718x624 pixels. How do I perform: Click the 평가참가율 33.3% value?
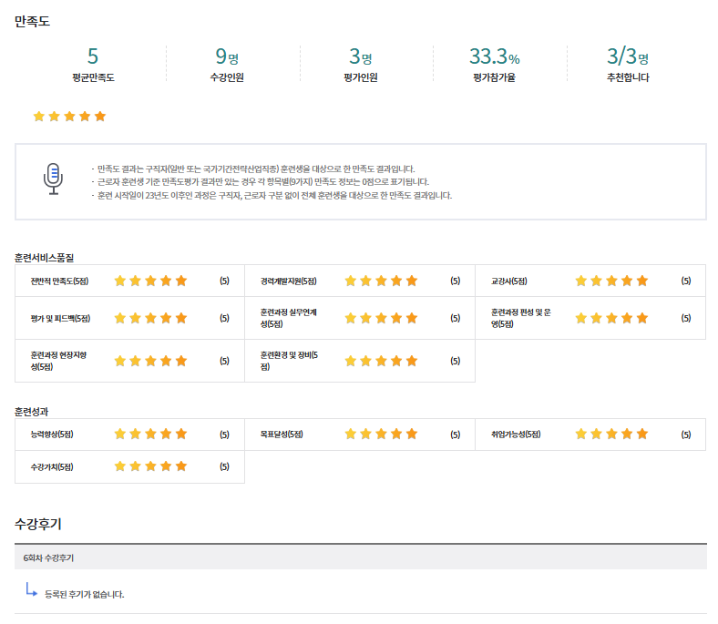tap(494, 57)
